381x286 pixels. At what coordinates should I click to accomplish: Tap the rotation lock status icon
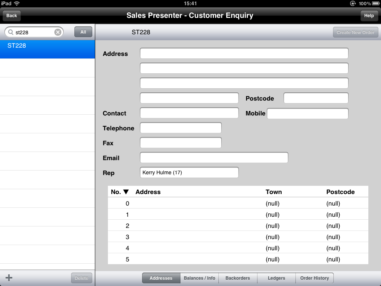353,3
